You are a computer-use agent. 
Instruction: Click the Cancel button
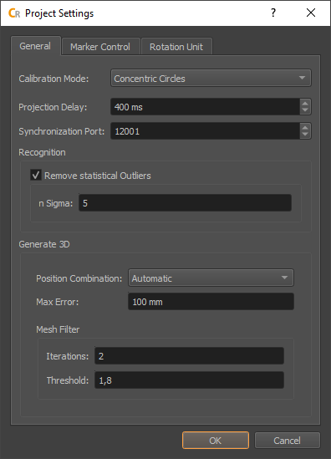287,441
